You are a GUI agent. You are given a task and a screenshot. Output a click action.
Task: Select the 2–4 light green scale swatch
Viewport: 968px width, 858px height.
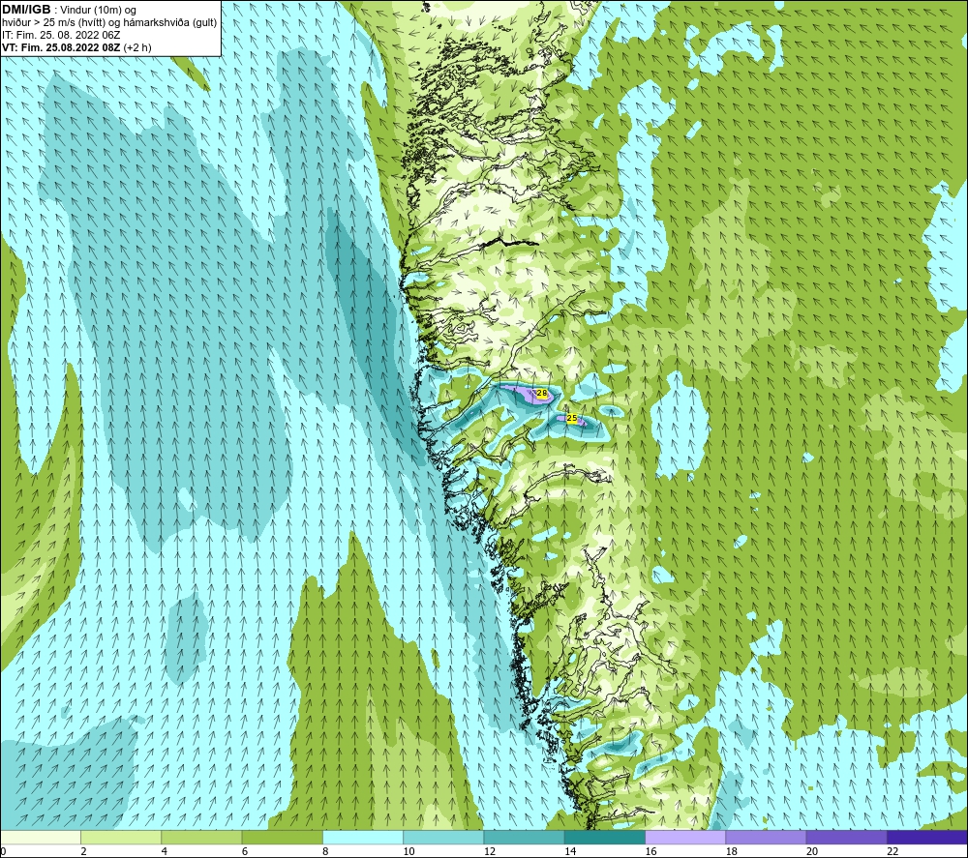point(121,837)
